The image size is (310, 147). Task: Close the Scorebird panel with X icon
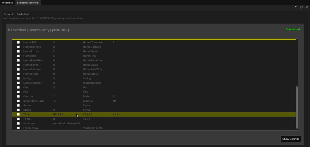tap(307, 7)
